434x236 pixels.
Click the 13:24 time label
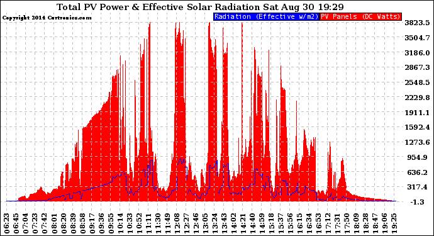tap(214, 223)
